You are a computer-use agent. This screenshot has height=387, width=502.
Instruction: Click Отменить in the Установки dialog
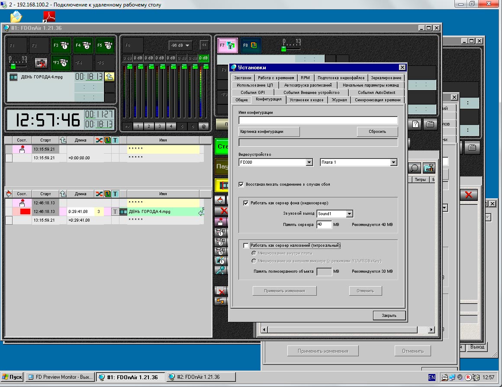click(x=365, y=291)
